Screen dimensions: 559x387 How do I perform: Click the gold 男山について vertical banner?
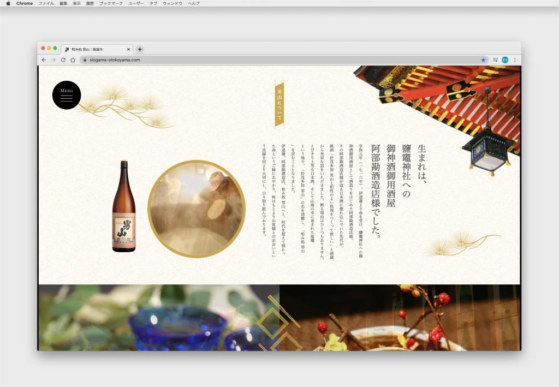[x=279, y=104]
